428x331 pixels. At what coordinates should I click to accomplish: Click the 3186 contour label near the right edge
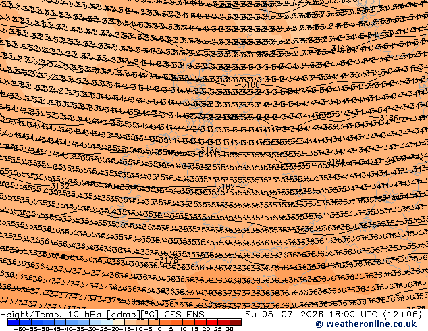click(x=390, y=118)
